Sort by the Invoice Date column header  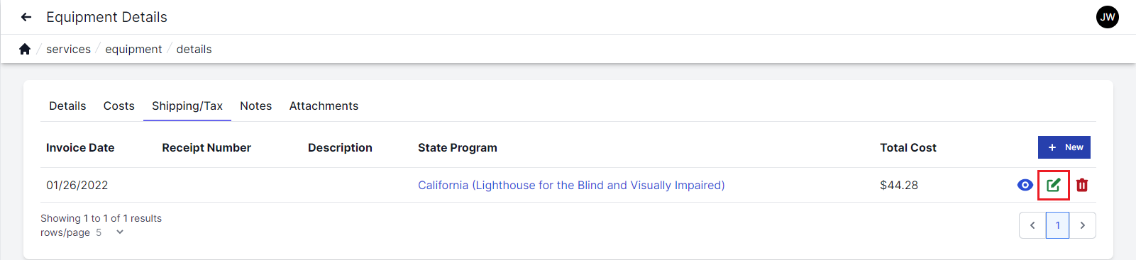80,147
